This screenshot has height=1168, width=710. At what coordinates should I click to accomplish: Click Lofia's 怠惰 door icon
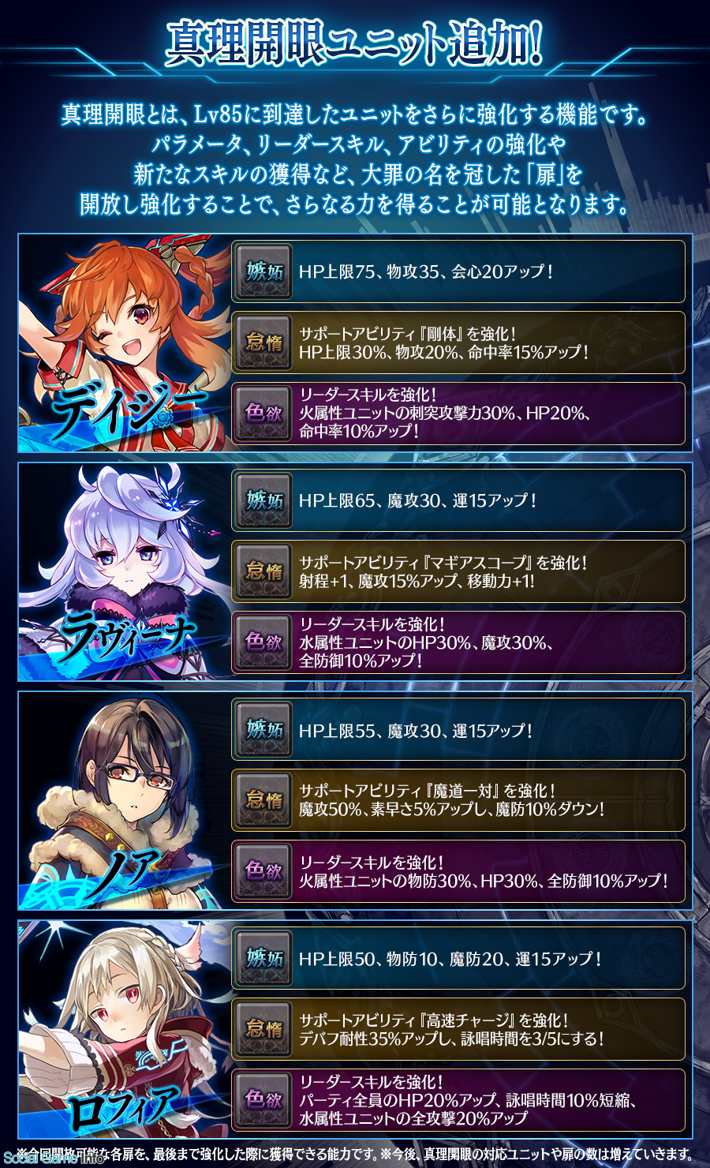coord(264,1029)
